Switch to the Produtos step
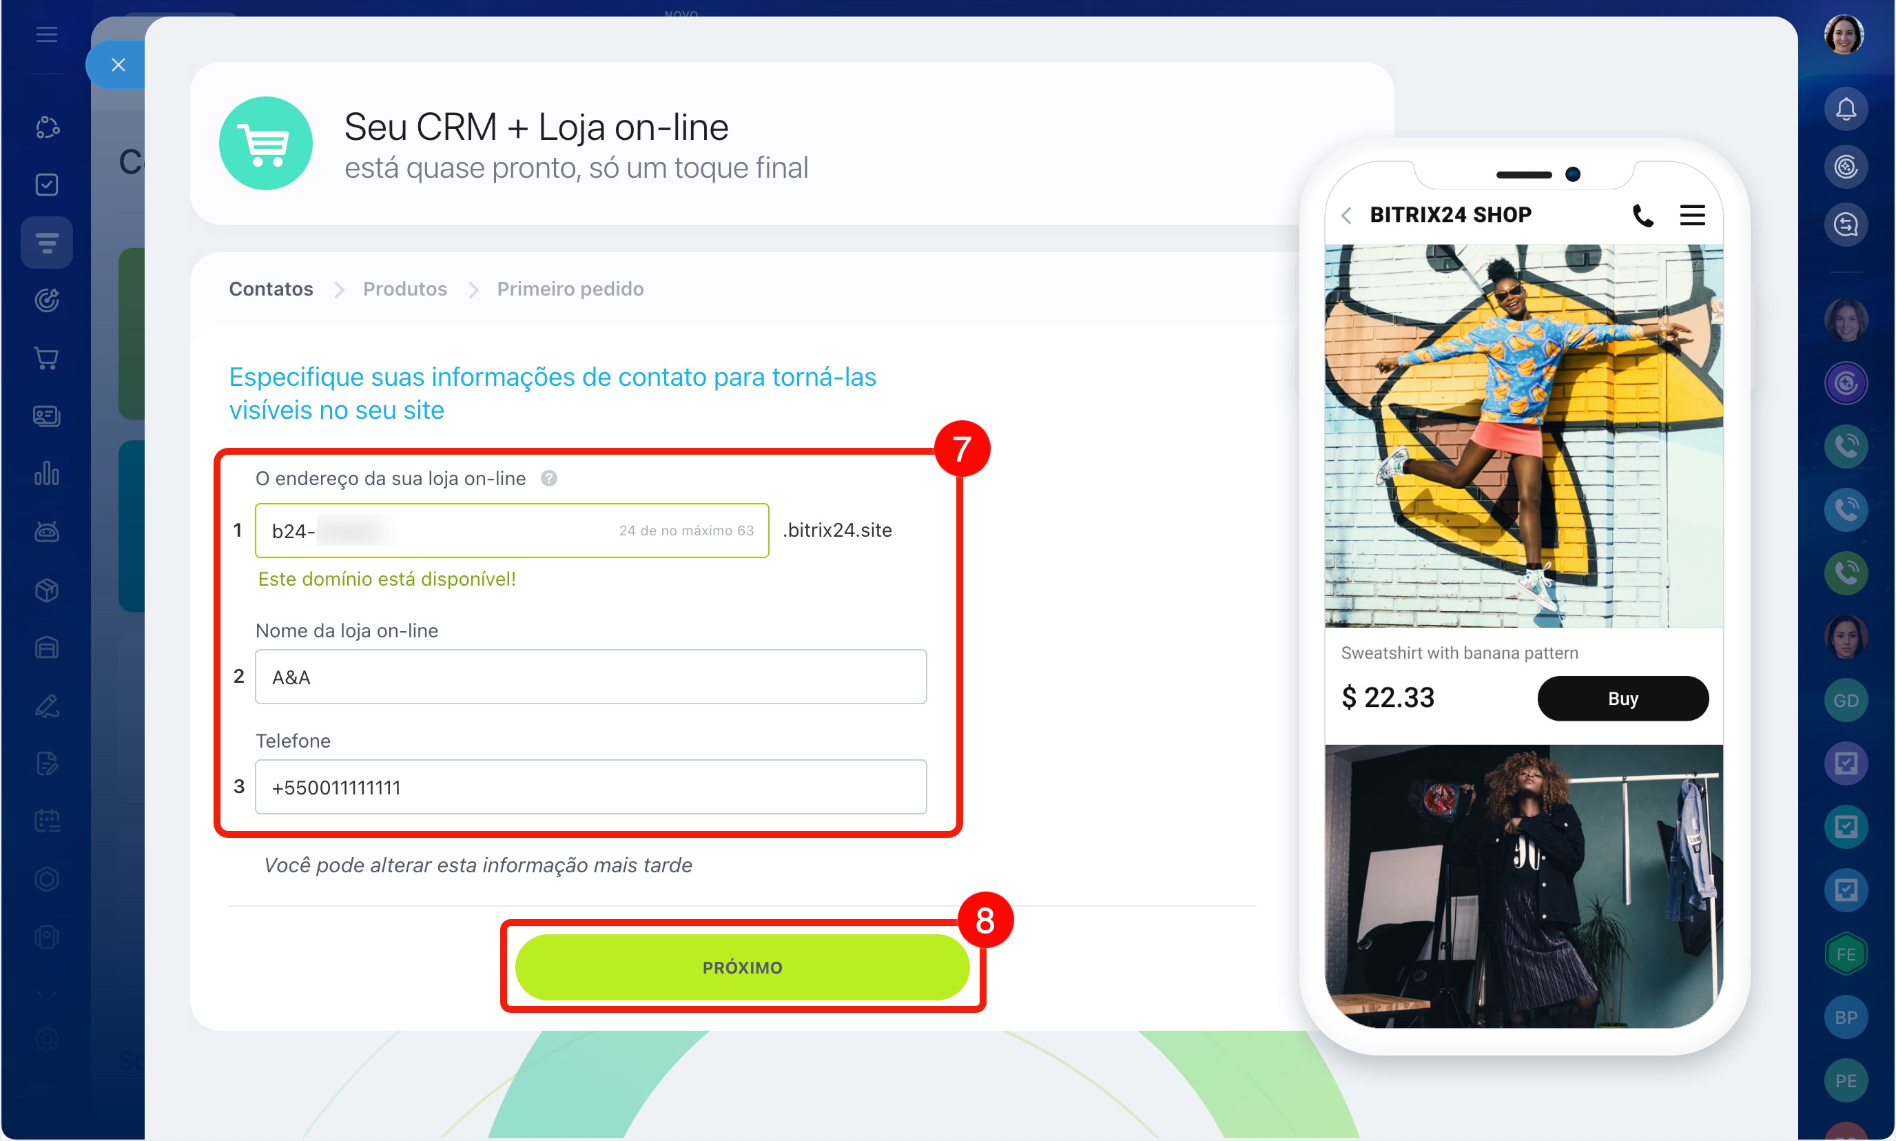Viewport: 1896px width, 1141px height. point(404,289)
